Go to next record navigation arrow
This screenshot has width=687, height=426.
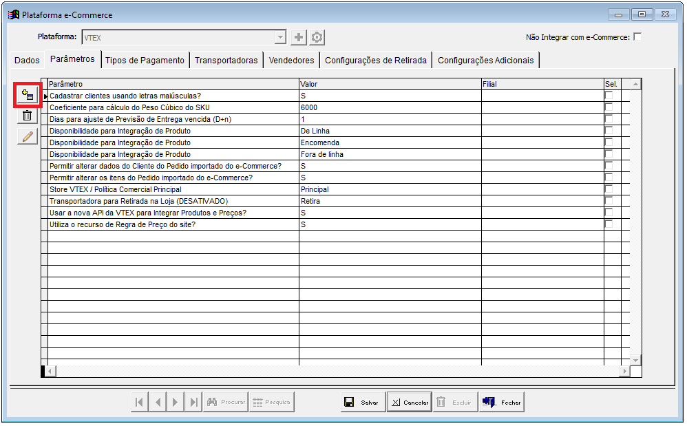pyautogui.click(x=176, y=403)
